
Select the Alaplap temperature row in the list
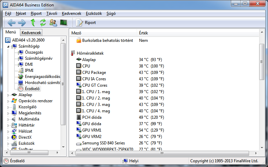point(164,60)
